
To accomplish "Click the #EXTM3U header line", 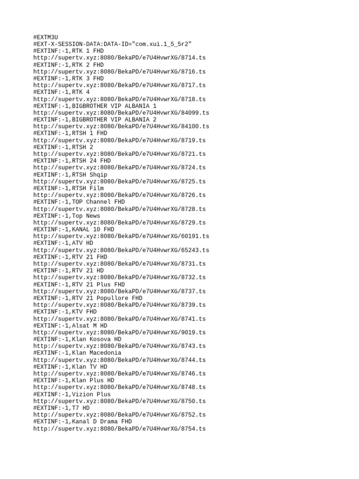I will [45, 37].
